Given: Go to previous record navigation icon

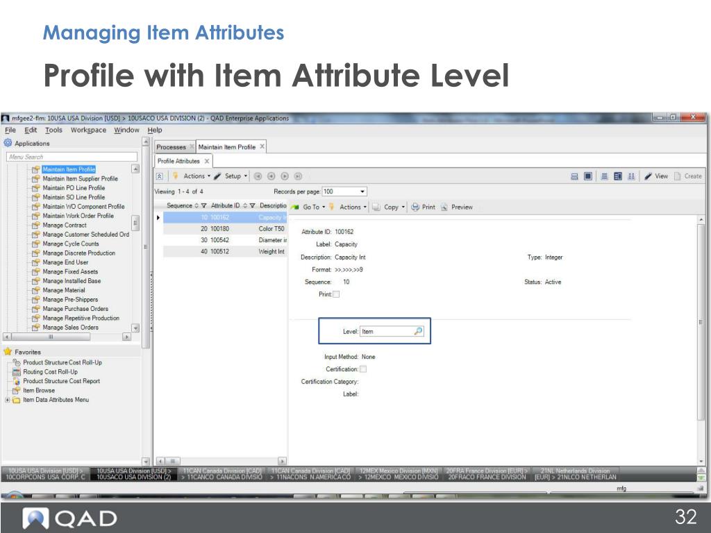Looking at the screenshot, I should [x=271, y=176].
